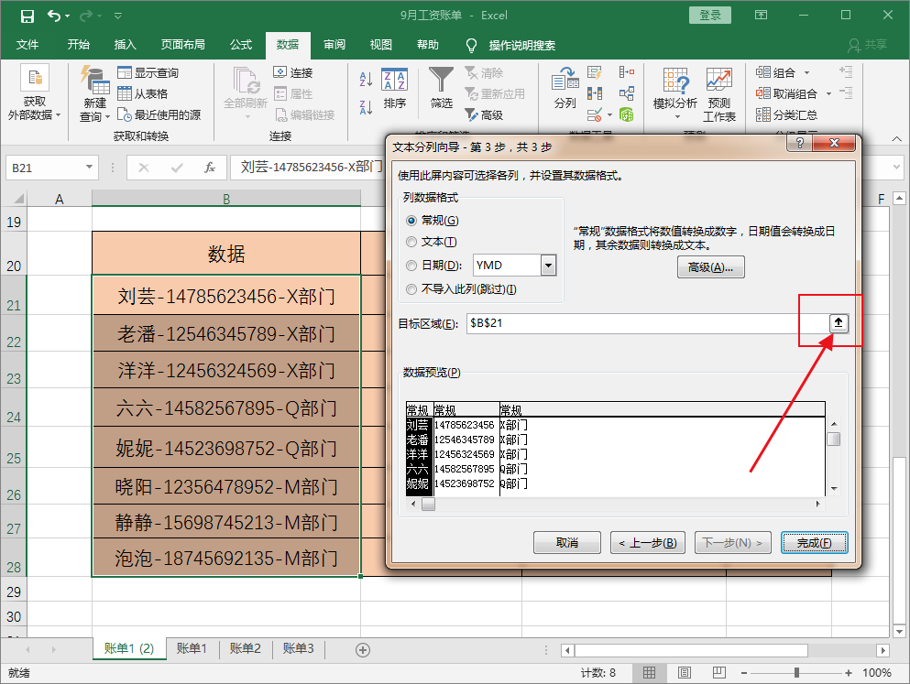Switch to the 审阅 ribbon tab
This screenshot has height=684, width=910.
pos(334,45)
